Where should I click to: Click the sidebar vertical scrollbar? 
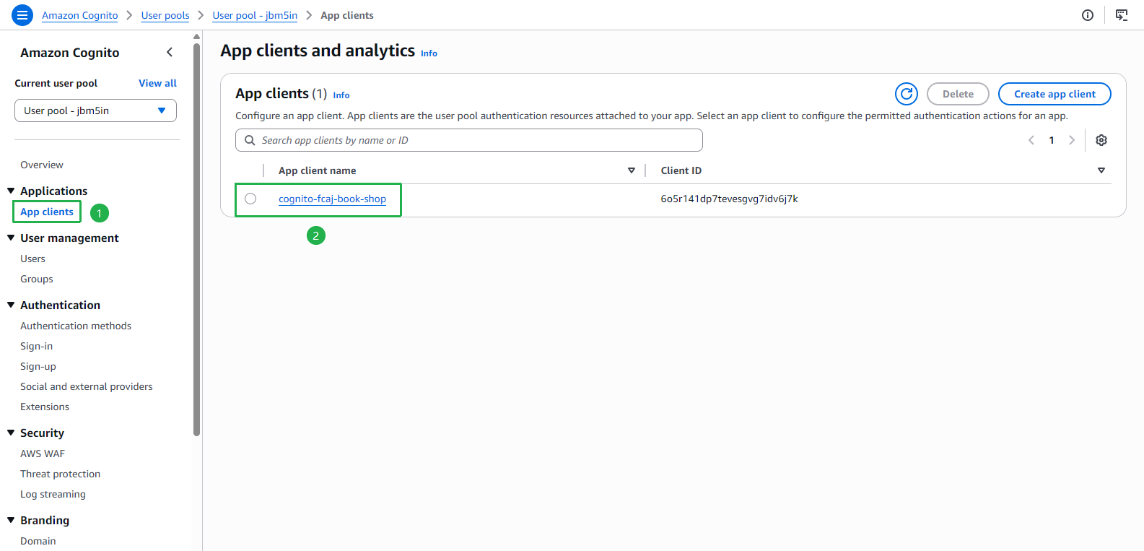197,238
